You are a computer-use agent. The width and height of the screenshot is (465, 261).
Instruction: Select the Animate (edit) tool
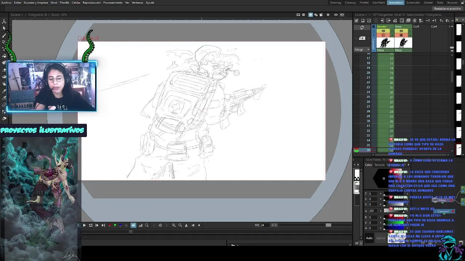click(4, 21)
